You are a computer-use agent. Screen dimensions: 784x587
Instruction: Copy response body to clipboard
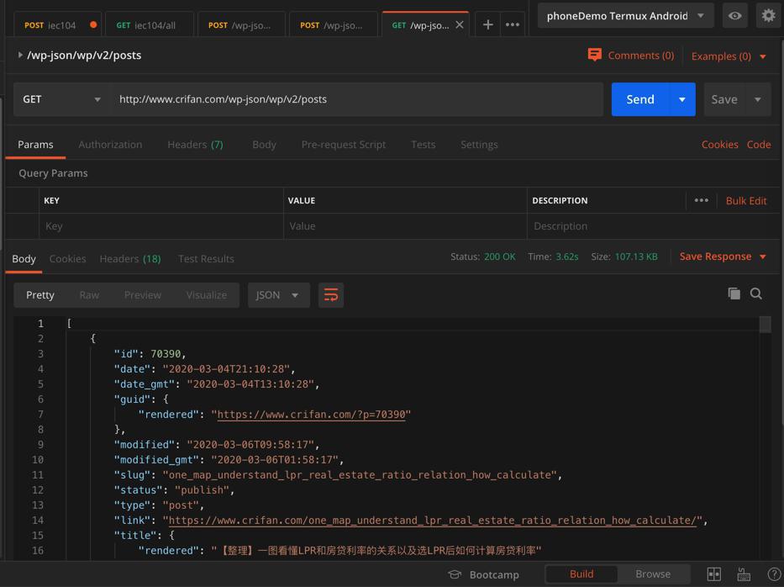pyautogui.click(x=734, y=293)
